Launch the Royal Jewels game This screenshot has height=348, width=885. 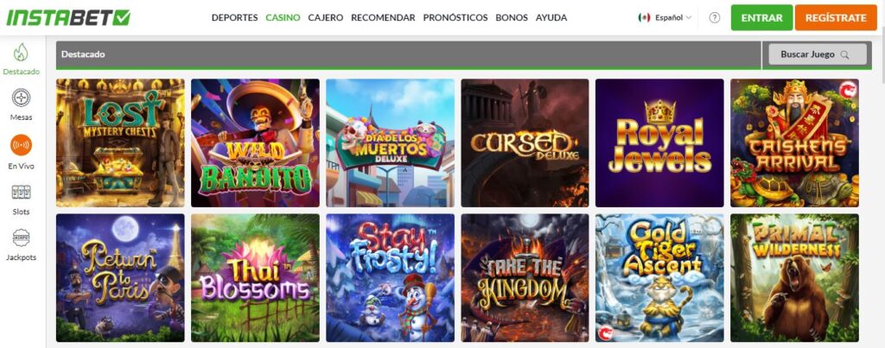point(659,142)
